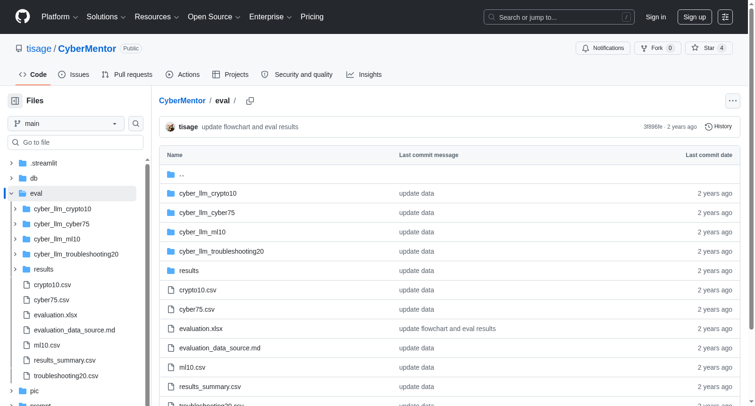
Task: Click file icon of evaluation.xlsx row in table
Action: 171,329
